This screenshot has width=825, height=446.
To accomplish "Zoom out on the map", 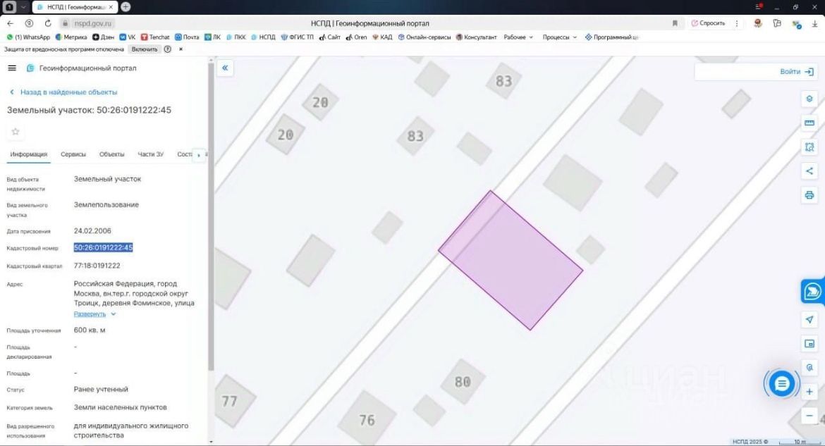I will pos(809,416).
